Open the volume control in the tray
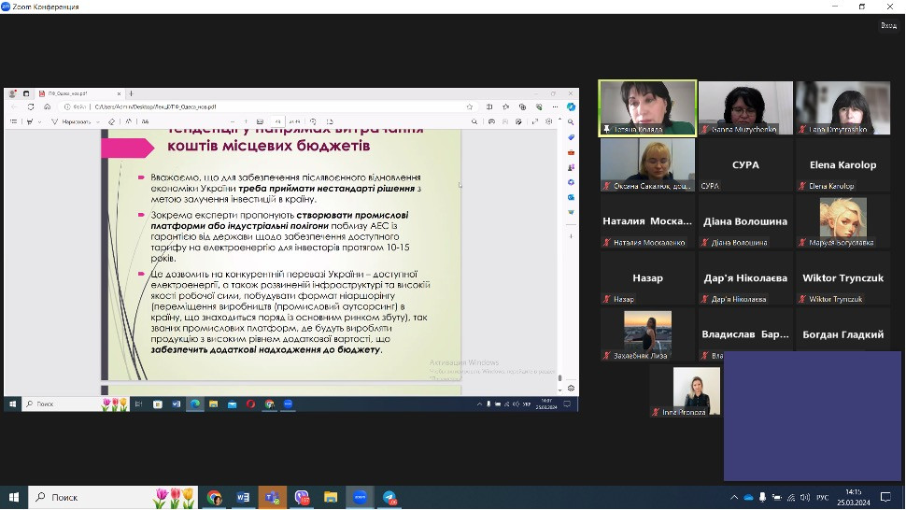This screenshot has width=906, height=510. coord(805,497)
